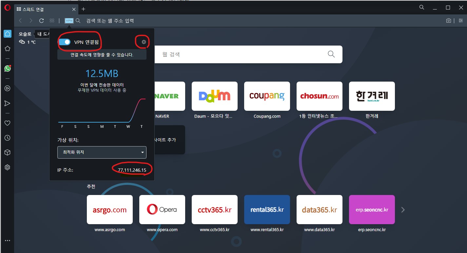The image size is (467, 253).
Task: Click the 사이트 추가 add-site tile
Action: (169, 140)
